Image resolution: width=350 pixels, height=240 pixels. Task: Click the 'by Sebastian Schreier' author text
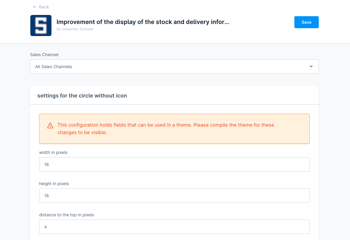pyautogui.click(x=75, y=29)
